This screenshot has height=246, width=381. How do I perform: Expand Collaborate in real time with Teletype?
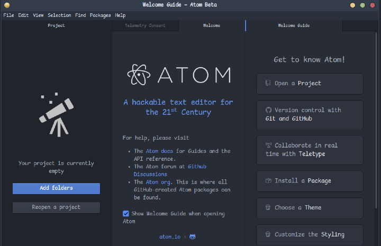coord(310,150)
